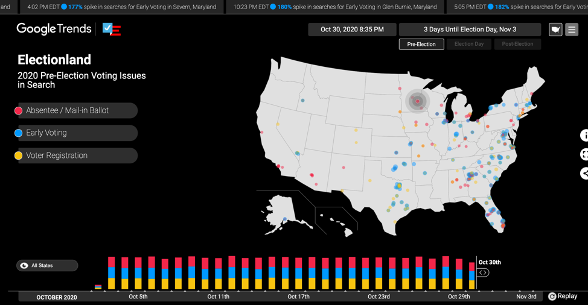
Task: Click the Glen Burnie, Maryland ticker headline
Action: (x=335, y=7)
